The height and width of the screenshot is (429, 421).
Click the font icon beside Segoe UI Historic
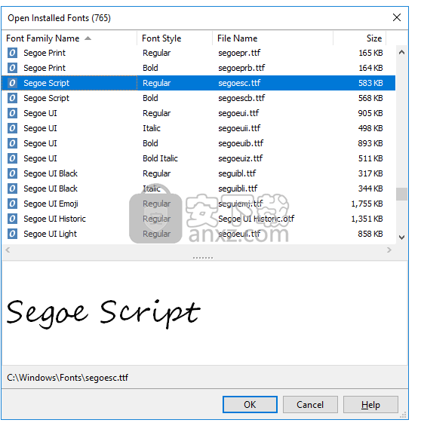12,219
